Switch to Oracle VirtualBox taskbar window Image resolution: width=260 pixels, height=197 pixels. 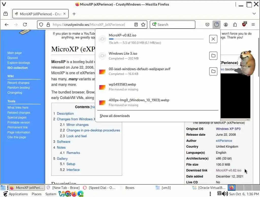[x=209, y=188]
